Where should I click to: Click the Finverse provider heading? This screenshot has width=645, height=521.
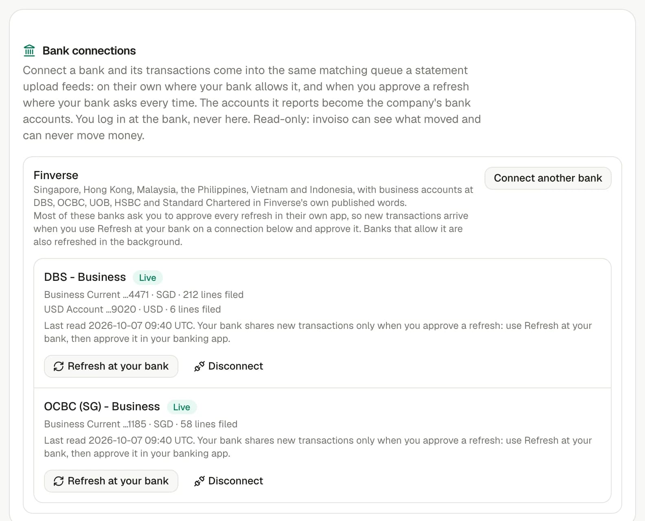point(56,175)
